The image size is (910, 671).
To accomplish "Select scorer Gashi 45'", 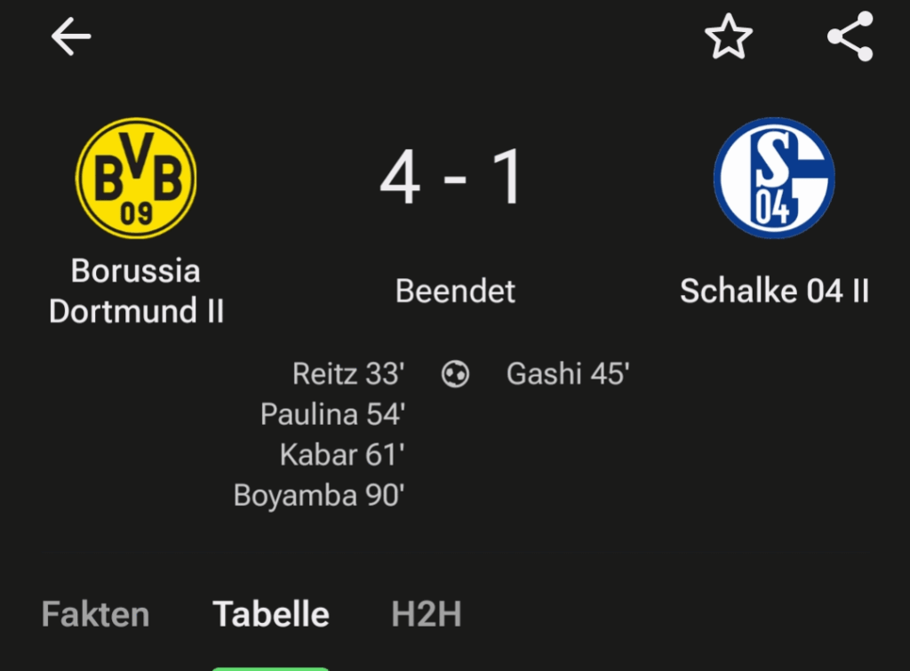I will [x=569, y=374].
